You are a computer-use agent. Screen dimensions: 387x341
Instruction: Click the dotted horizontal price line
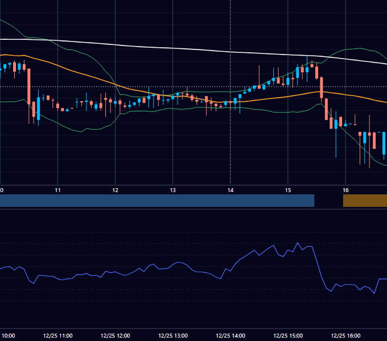(x=193, y=87)
